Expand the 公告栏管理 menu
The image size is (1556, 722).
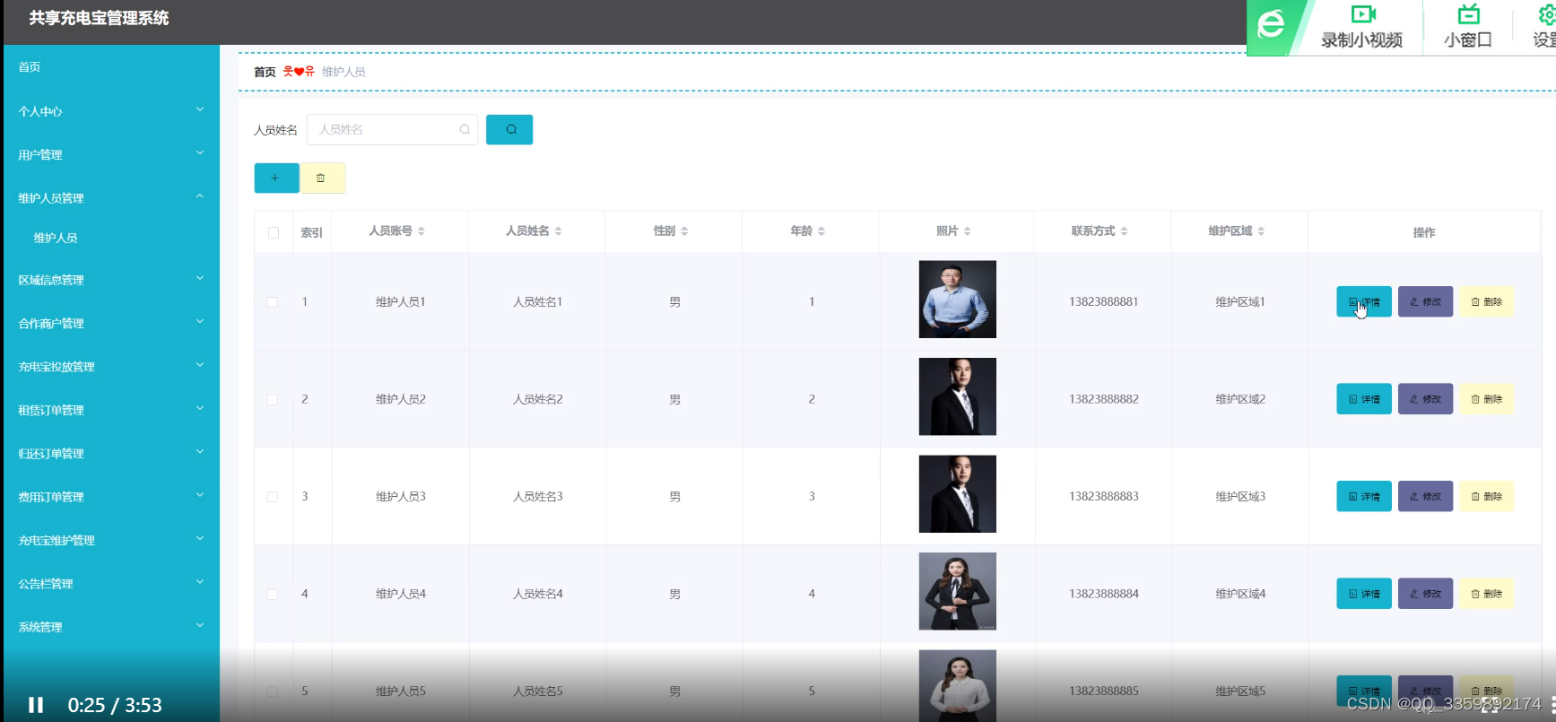[111, 583]
